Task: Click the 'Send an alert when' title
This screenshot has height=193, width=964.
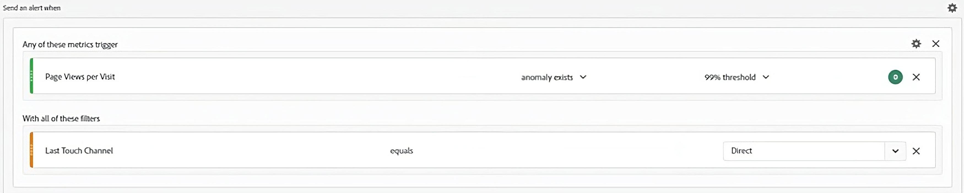Action: (31, 7)
